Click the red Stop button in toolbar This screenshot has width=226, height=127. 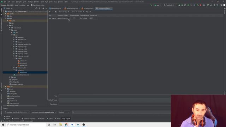point(201,5)
